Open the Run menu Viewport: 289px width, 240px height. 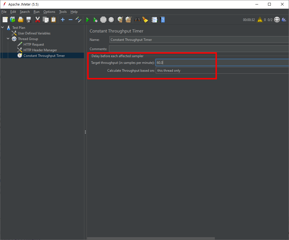(x=36, y=11)
